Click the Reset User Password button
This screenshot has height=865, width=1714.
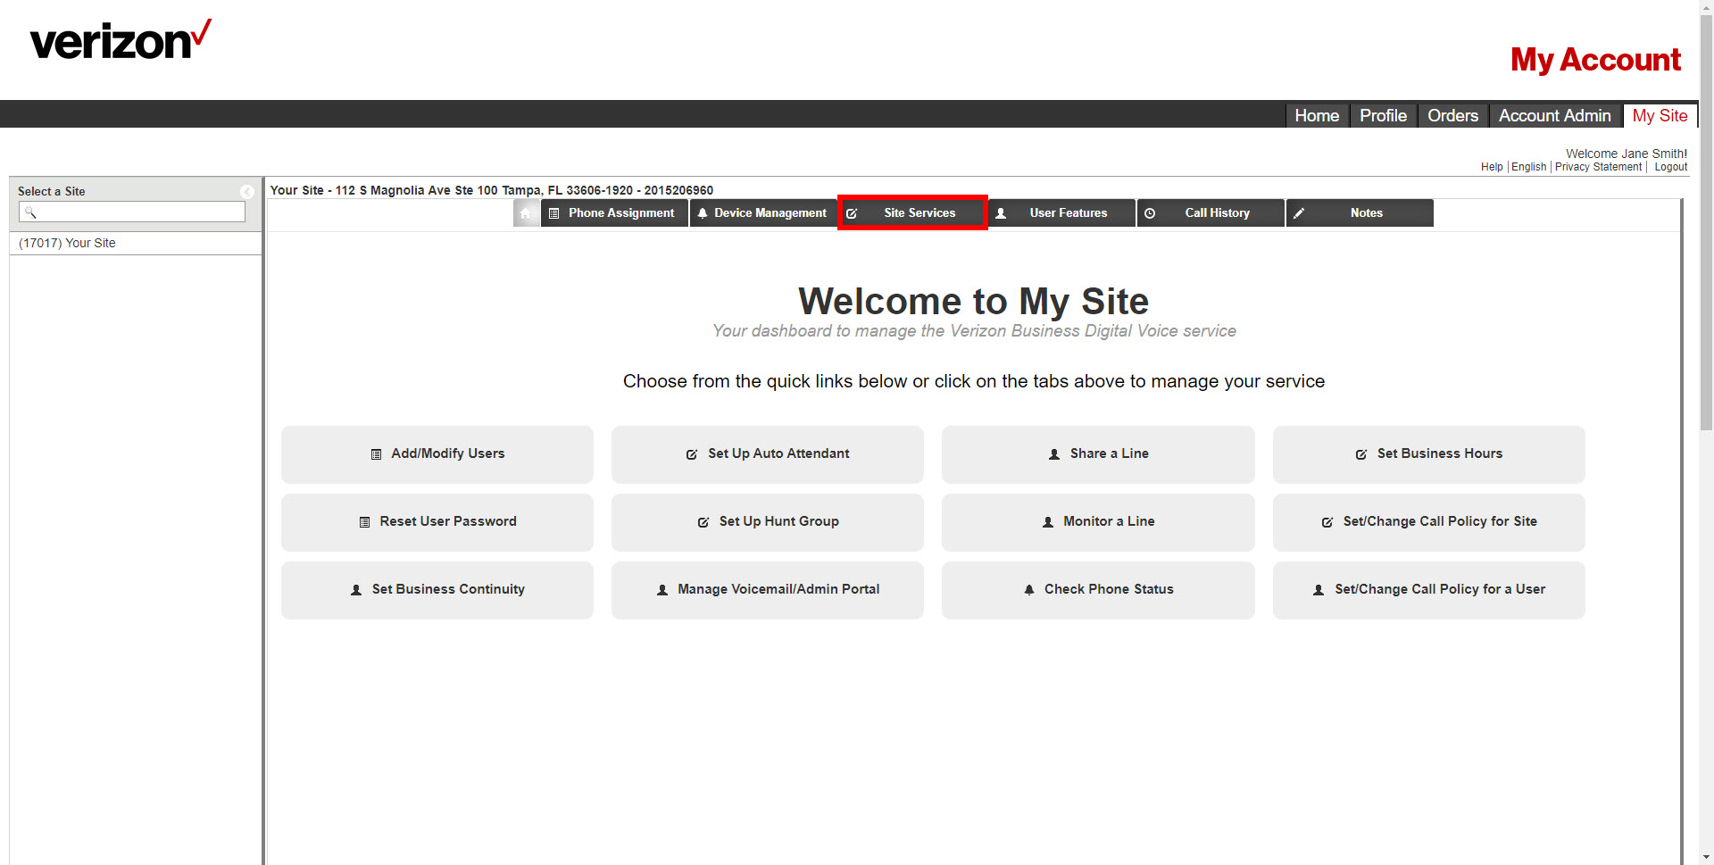pyautogui.click(x=437, y=522)
